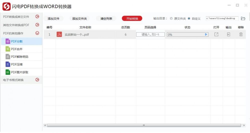Image resolution: width=250 pixels, height=133 pixels.
Task: Click the 总页数 column header
Action: (x=126, y=27)
